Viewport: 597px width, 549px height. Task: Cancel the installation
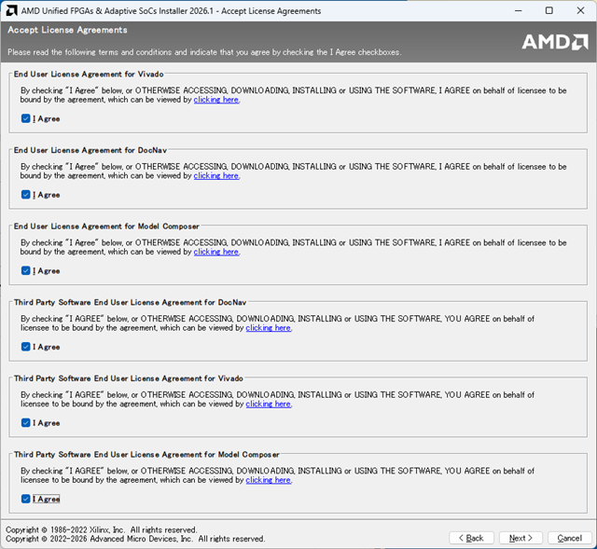click(x=570, y=538)
